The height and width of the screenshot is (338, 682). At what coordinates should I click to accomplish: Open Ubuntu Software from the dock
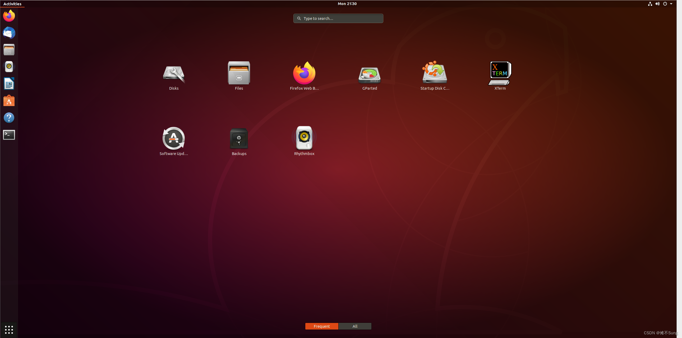[9, 101]
